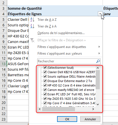Viewport: 118px width, 125px height.
Task: Select cell Canon maxif in row 9
Action: (x=18, y=42)
